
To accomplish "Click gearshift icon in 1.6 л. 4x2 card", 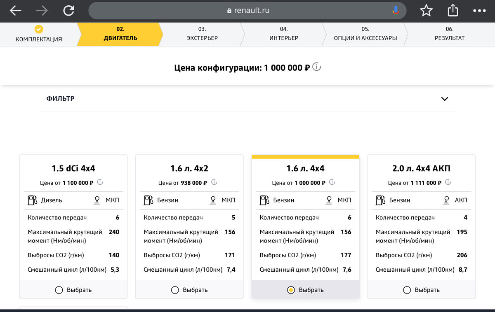I will pyautogui.click(x=213, y=200).
